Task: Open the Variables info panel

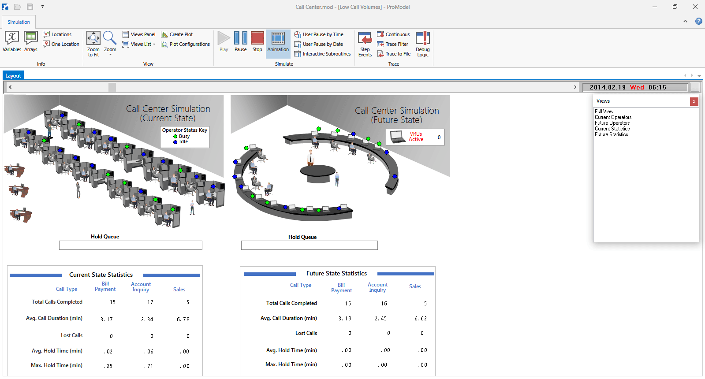Action: pyautogui.click(x=11, y=42)
